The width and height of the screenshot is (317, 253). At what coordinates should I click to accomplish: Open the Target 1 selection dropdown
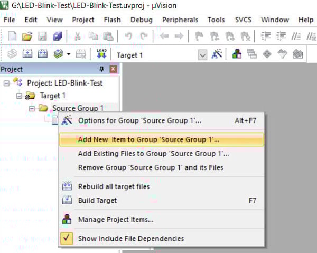pyautogui.click(x=202, y=55)
